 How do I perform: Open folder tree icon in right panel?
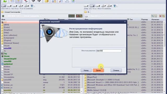click(x=164, y=16)
